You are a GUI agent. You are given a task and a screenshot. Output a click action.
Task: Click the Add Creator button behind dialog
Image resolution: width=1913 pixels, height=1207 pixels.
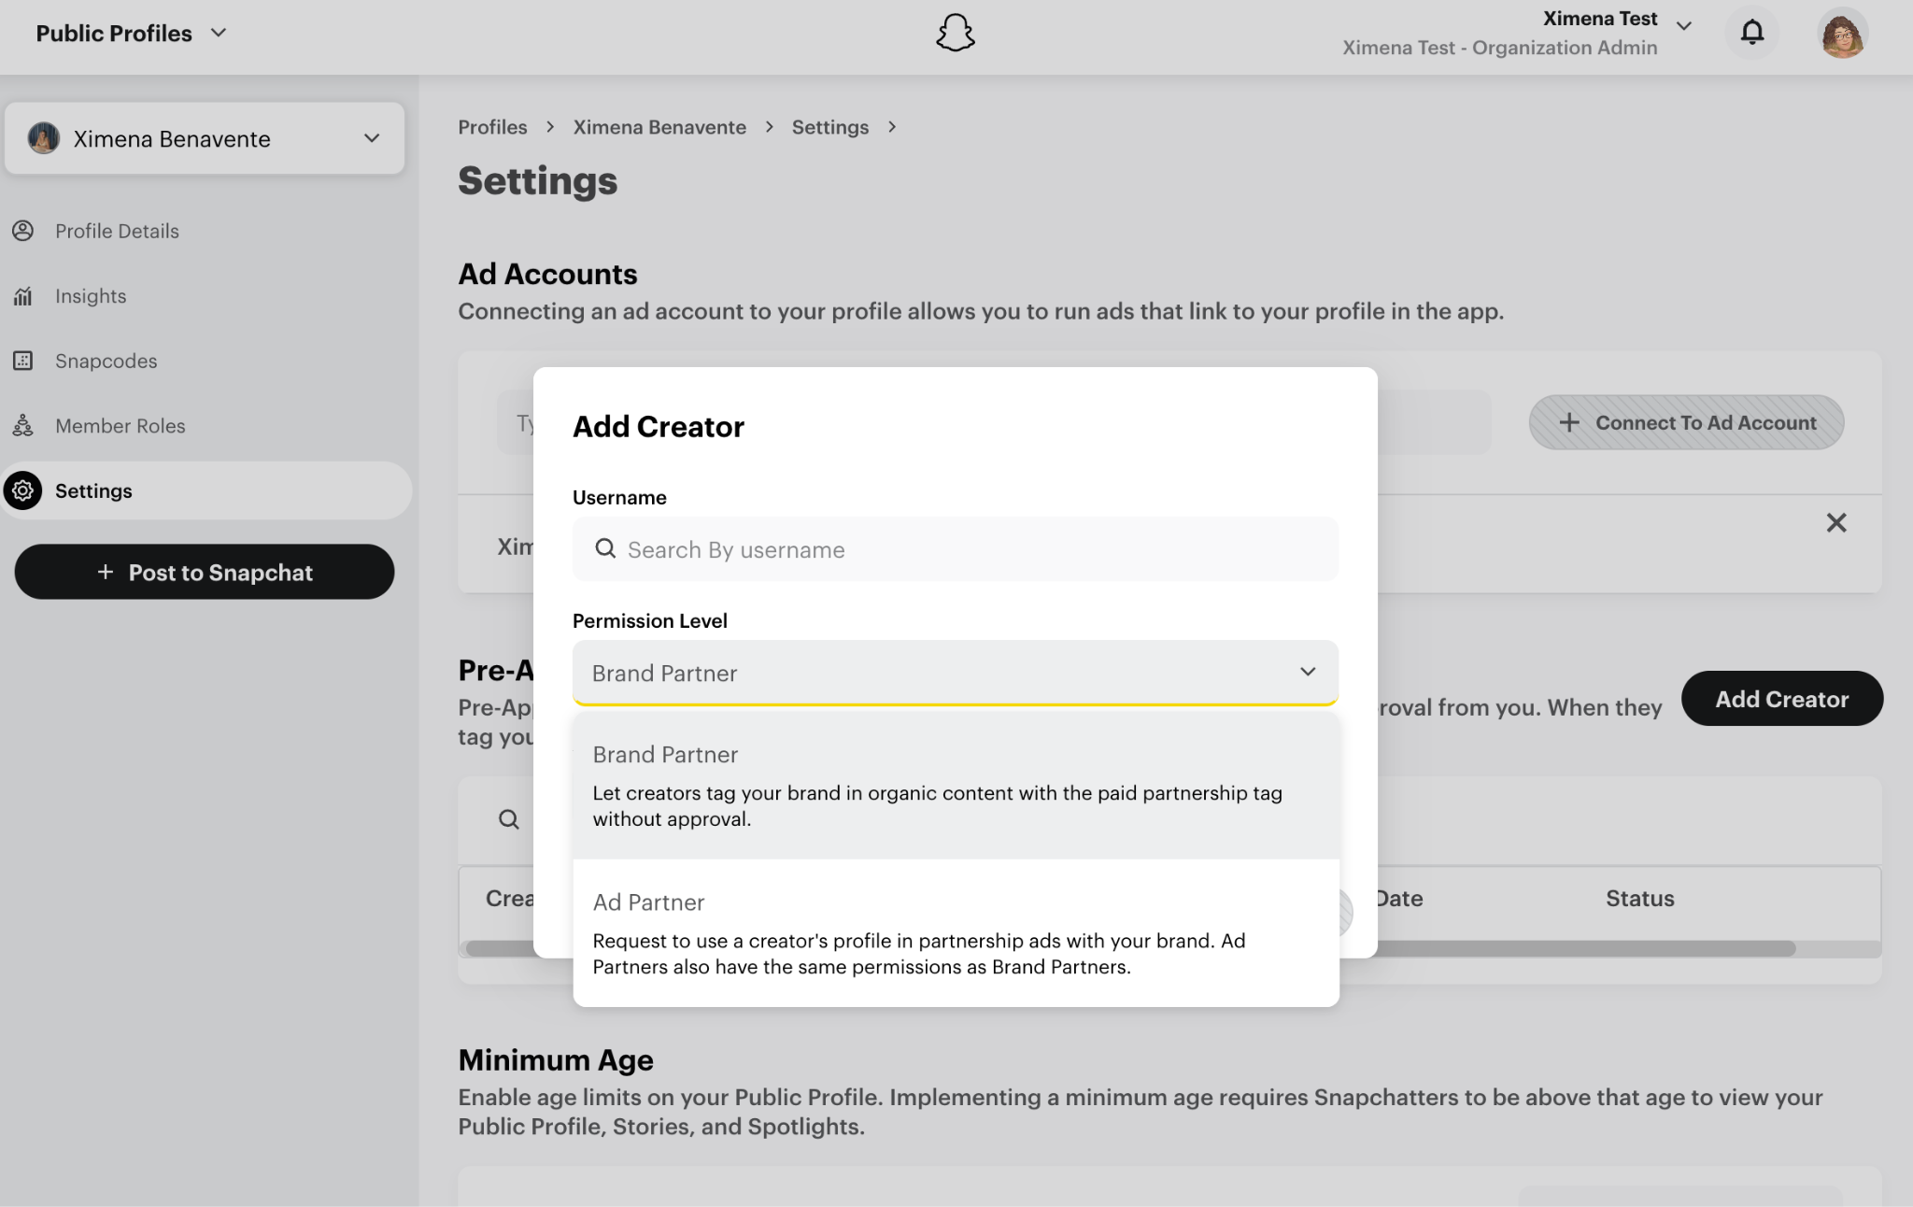[x=1781, y=698]
